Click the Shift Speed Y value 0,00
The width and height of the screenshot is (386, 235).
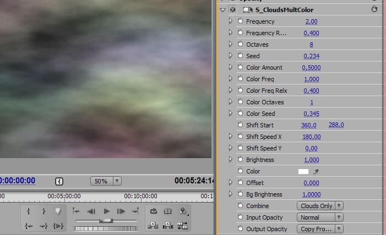click(311, 148)
